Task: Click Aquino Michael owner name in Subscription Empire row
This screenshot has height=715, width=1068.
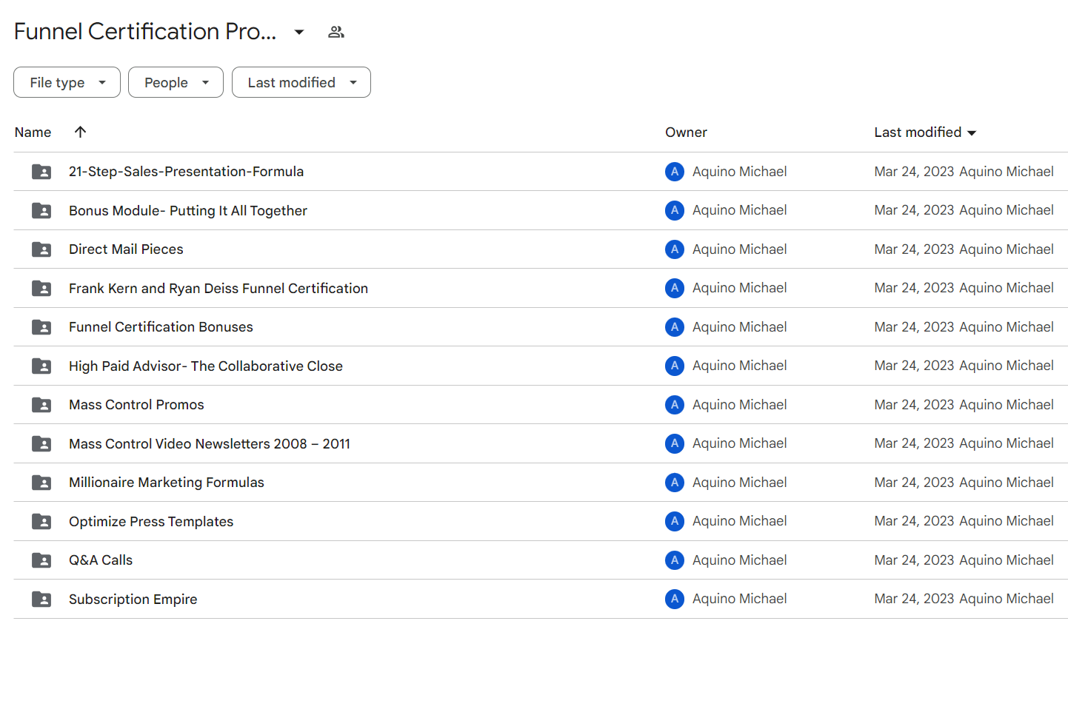Action: [739, 599]
